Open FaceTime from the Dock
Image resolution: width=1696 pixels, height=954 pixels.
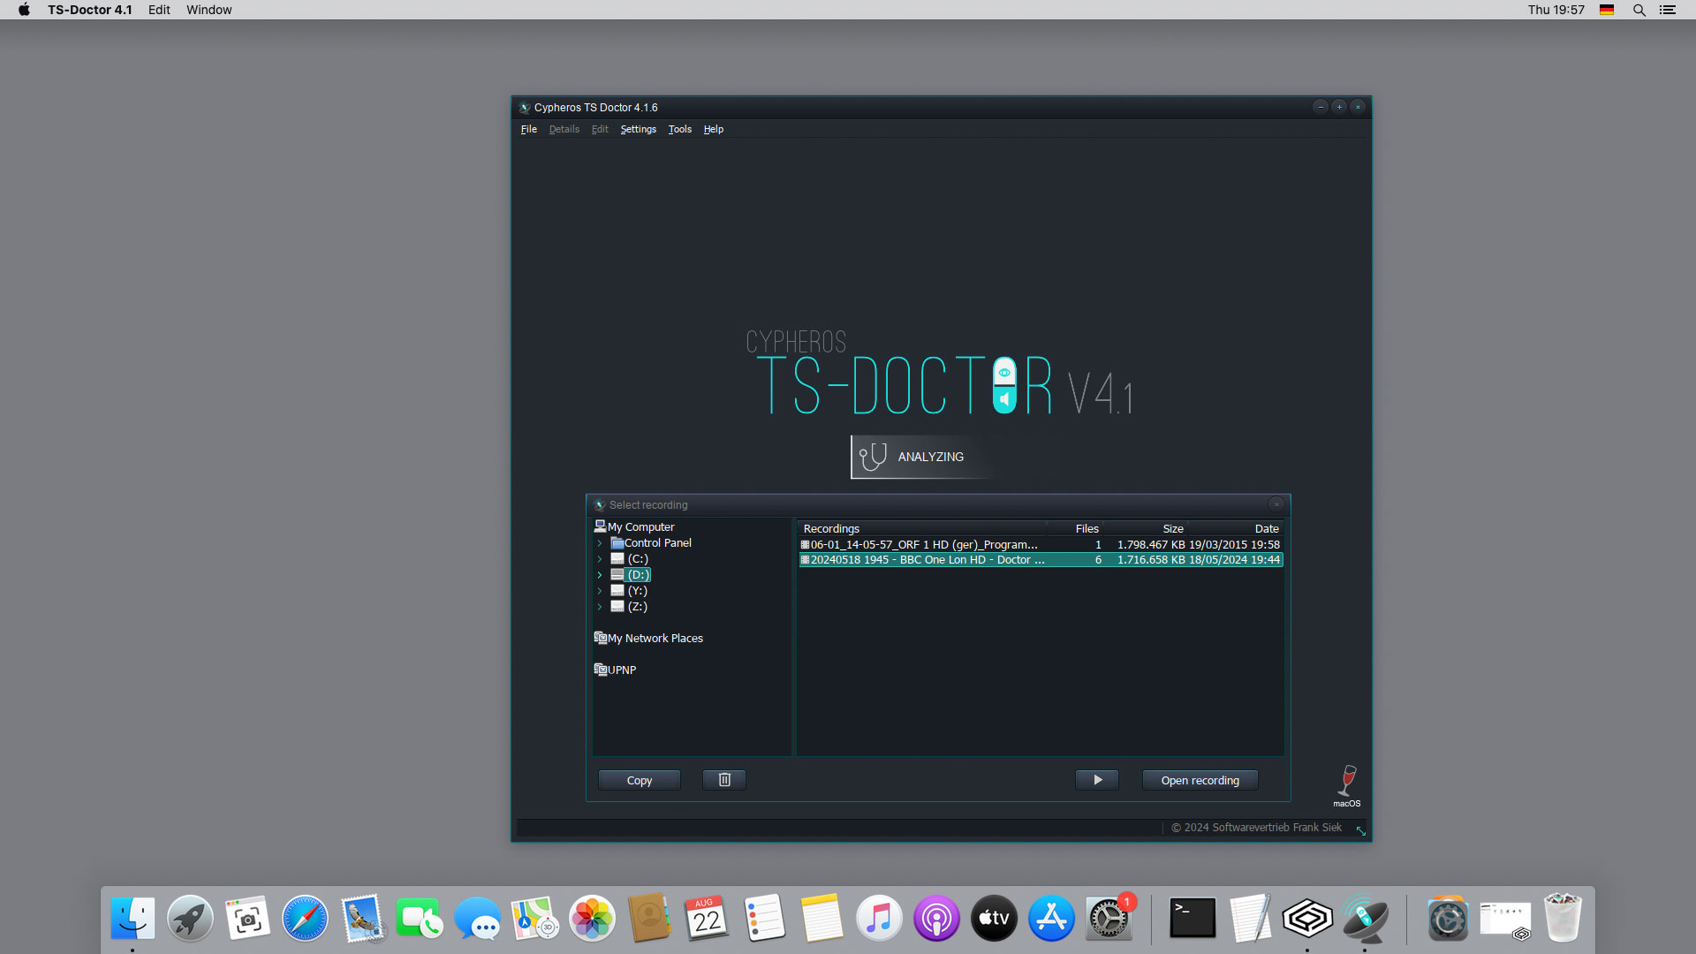click(420, 919)
